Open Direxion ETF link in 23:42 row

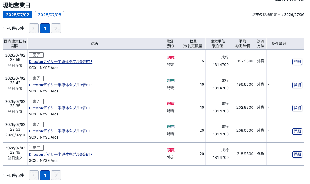(x=61, y=85)
